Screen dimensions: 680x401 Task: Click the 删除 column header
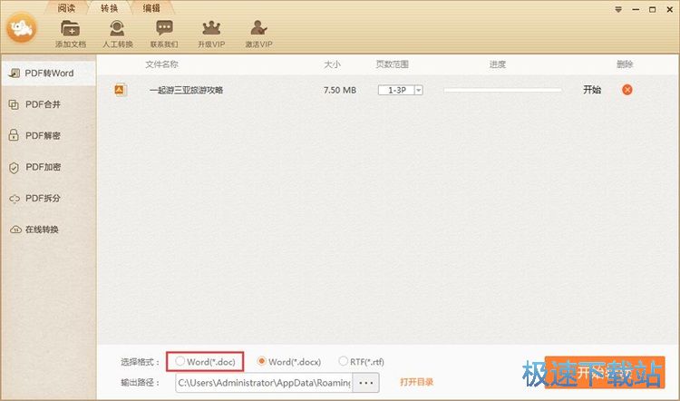[x=625, y=64]
